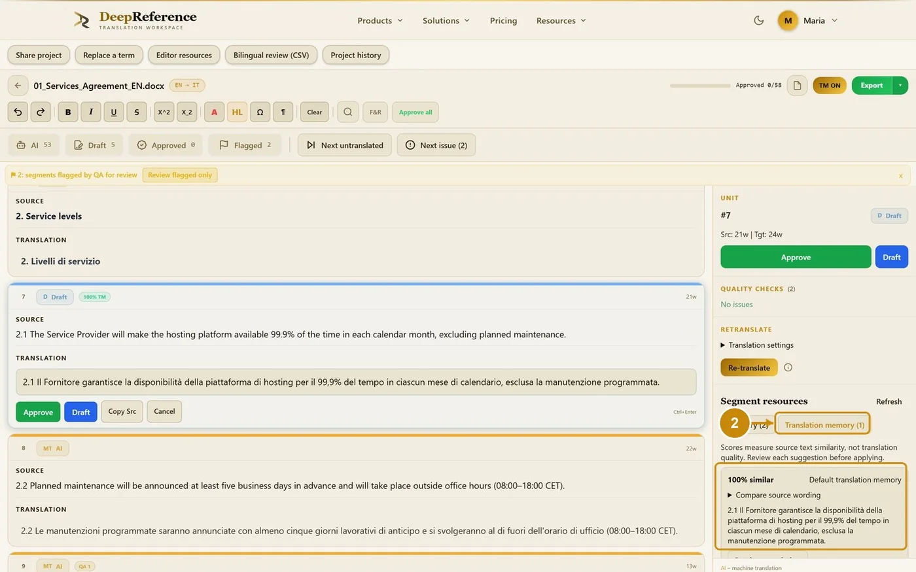Apply superscript X^2 formatting

tap(164, 112)
